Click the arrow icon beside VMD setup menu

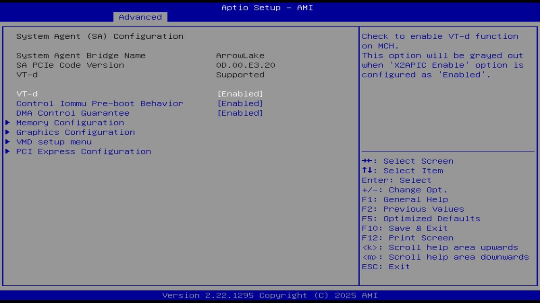8,142
